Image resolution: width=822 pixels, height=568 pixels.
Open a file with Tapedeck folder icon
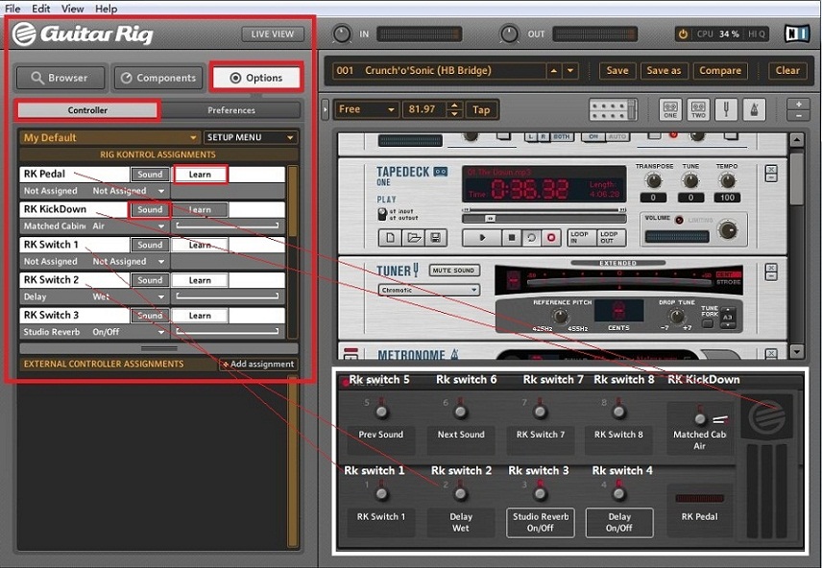pyautogui.click(x=413, y=238)
